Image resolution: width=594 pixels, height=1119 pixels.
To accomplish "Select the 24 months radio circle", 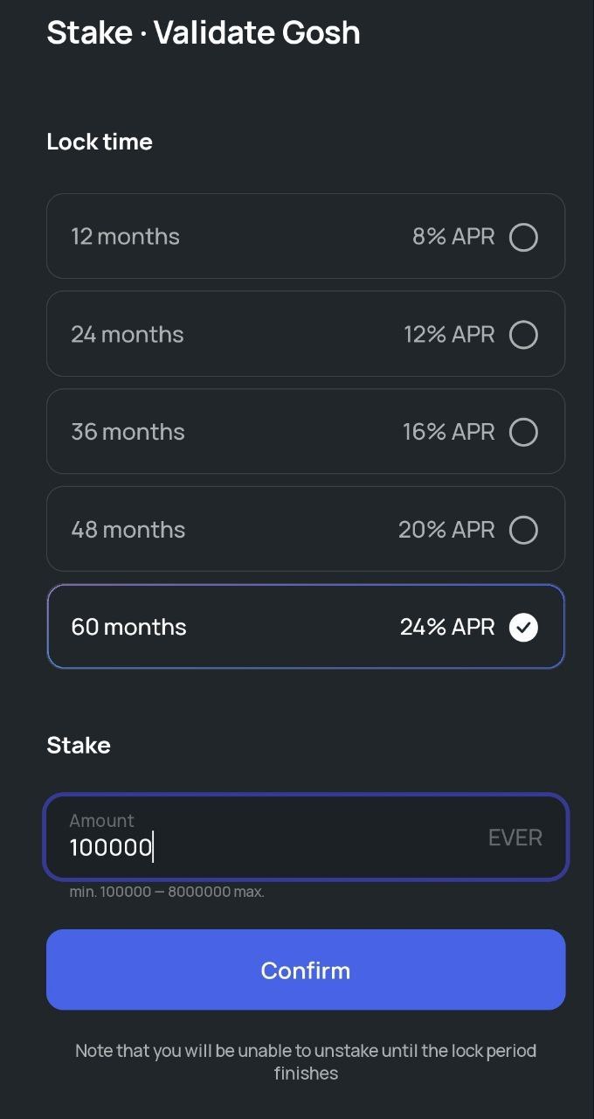I will tap(523, 335).
